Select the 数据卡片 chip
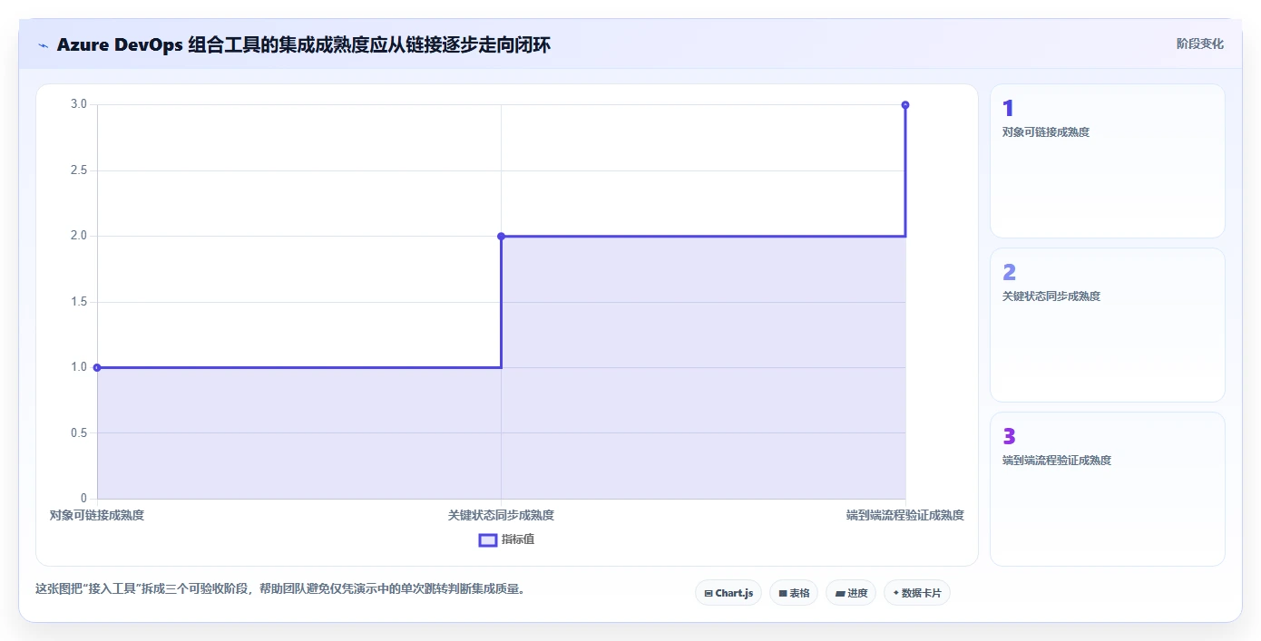1261x641 pixels. coord(917,593)
